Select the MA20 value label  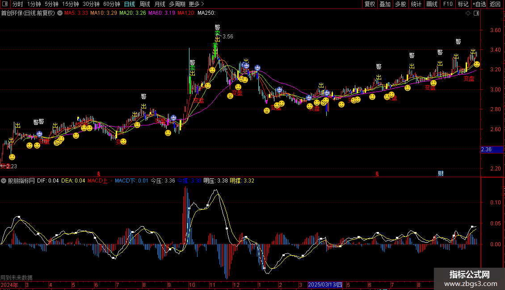(132, 13)
